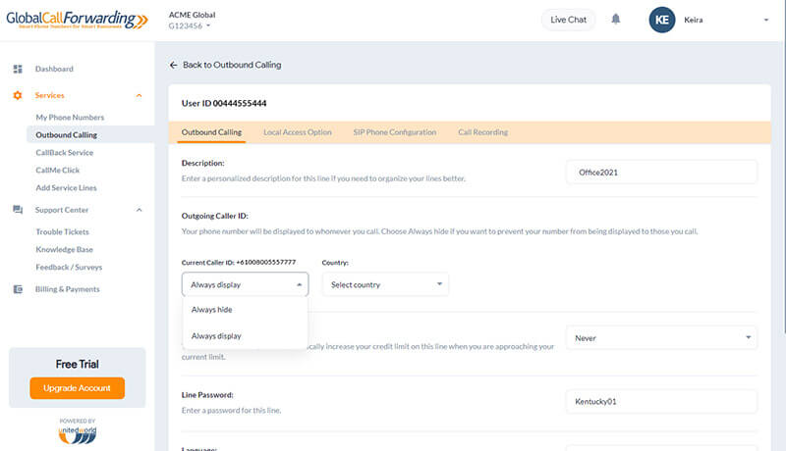
Task: Click the Outgoing Caller ID heading
Action: pos(214,216)
